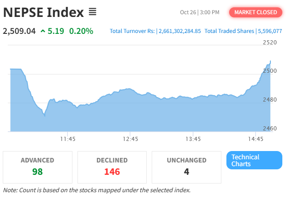Click the 14:45 time label on chart axis

(256, 139)
